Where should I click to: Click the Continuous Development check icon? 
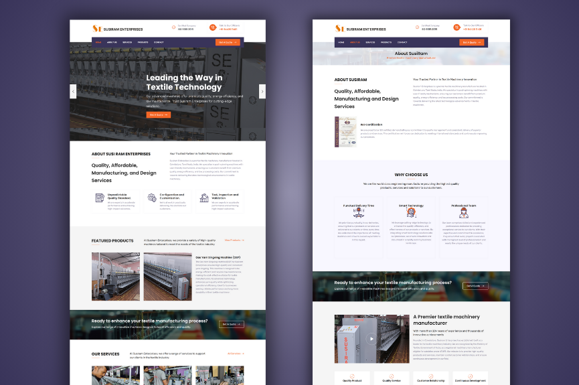(x=471, y=376)
